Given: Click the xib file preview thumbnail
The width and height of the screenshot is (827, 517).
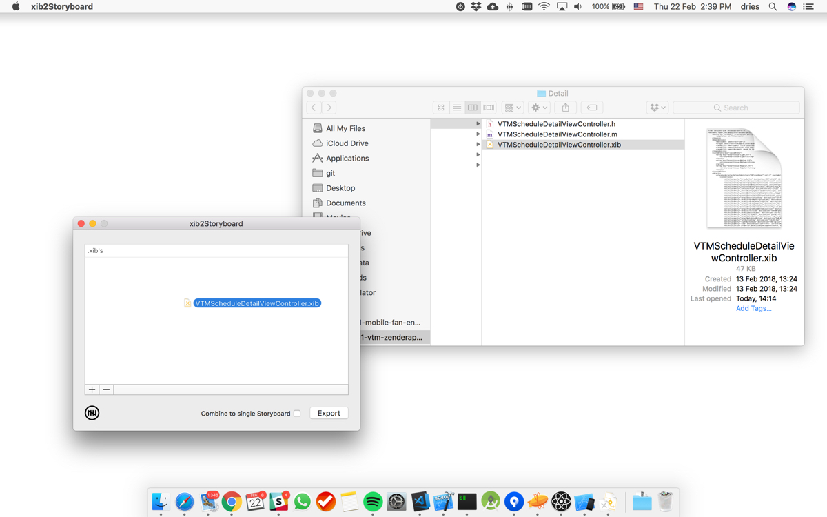Looking at the screenshot, I should tap(744, 178).
